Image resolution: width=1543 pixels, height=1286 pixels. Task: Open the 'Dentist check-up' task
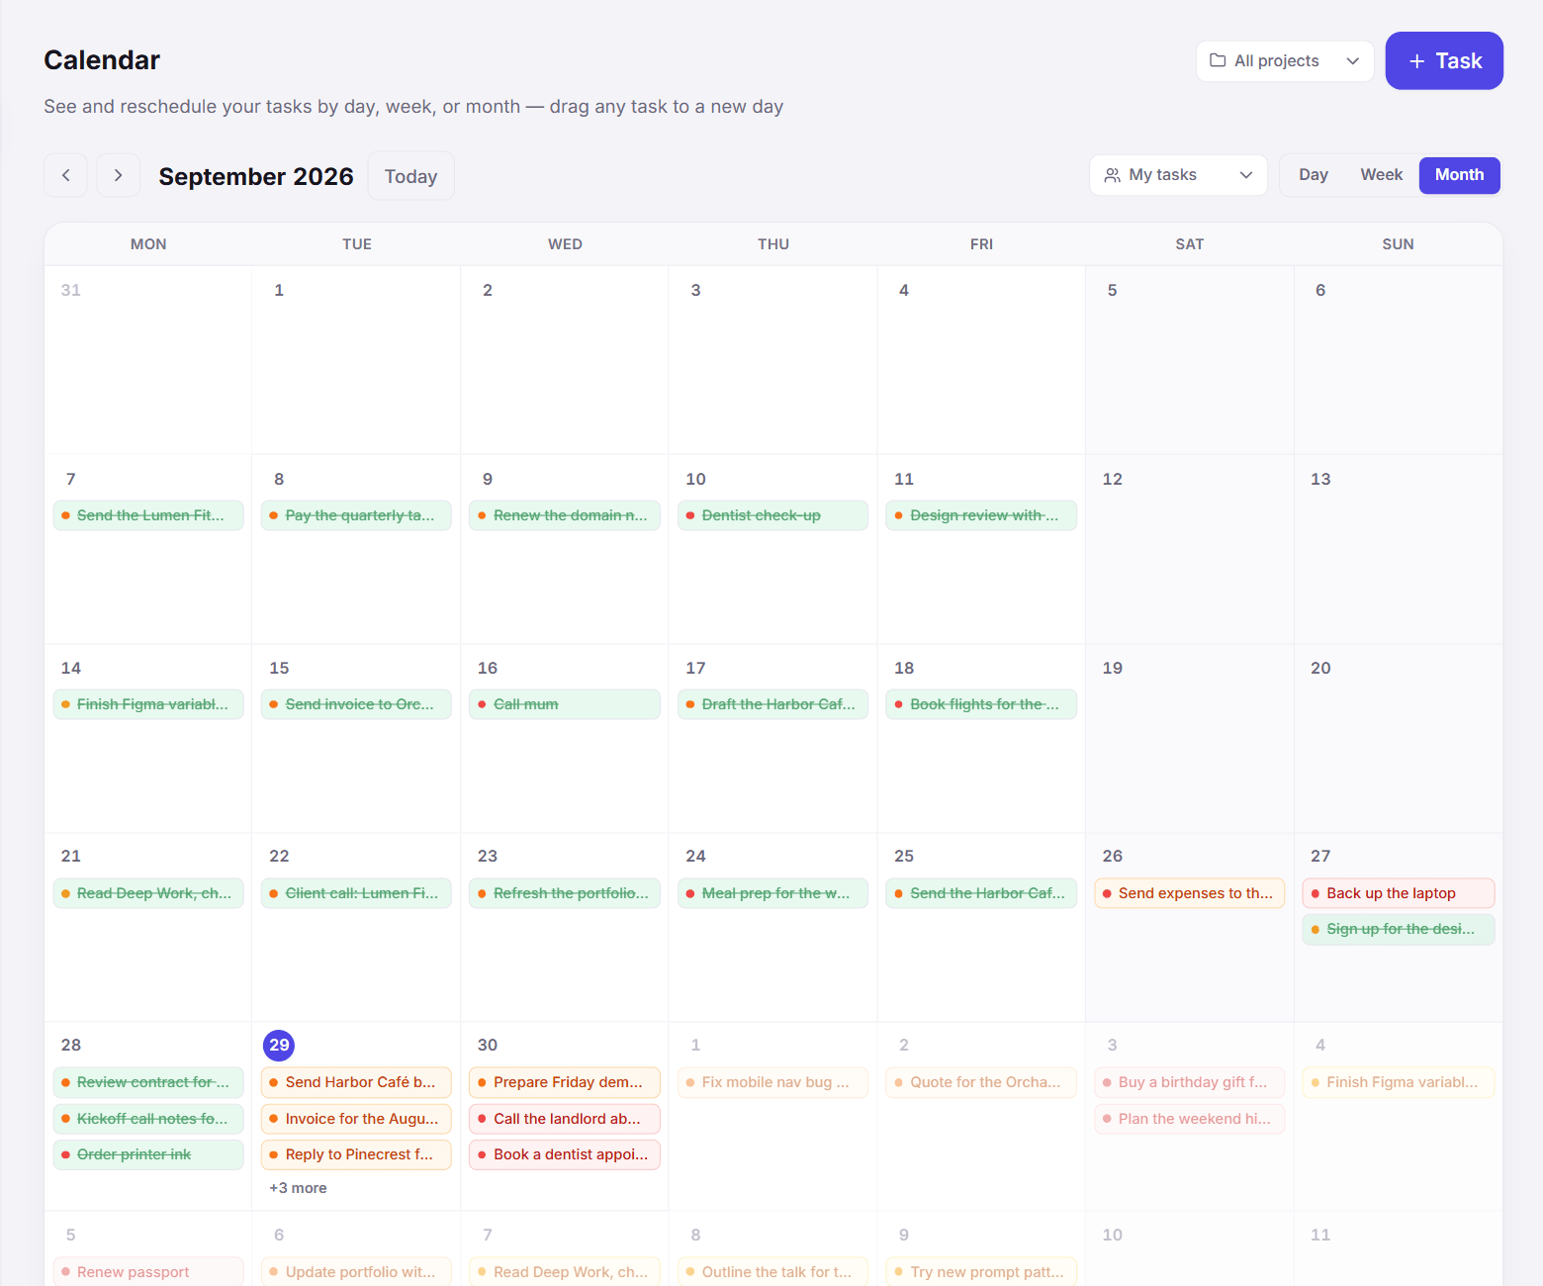[773, 515]
